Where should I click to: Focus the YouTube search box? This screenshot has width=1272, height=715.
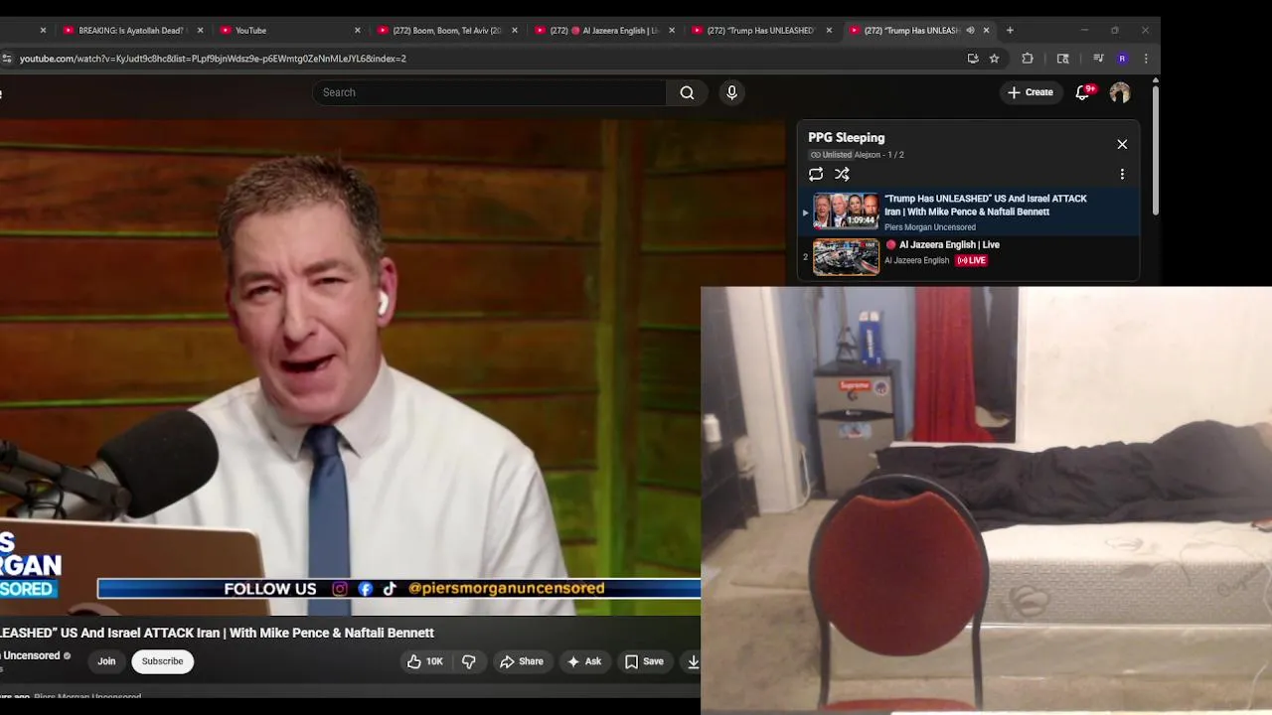coord(489,92)
